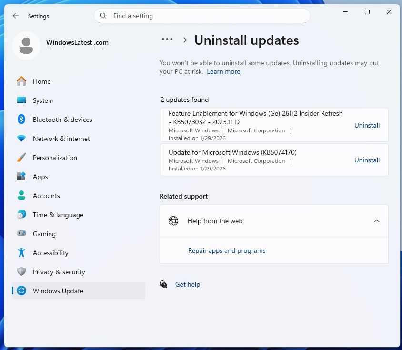Open the Apps settings section
Viewport: 402px width, 350px height.
pos(40,177)
